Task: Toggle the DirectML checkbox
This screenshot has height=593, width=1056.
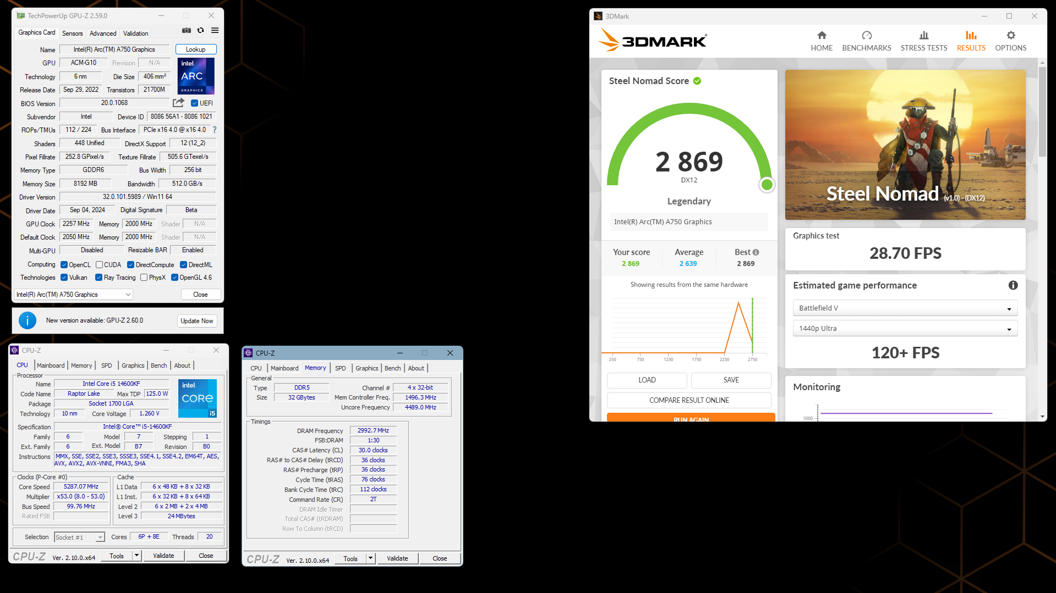Action: click(184, 265)
